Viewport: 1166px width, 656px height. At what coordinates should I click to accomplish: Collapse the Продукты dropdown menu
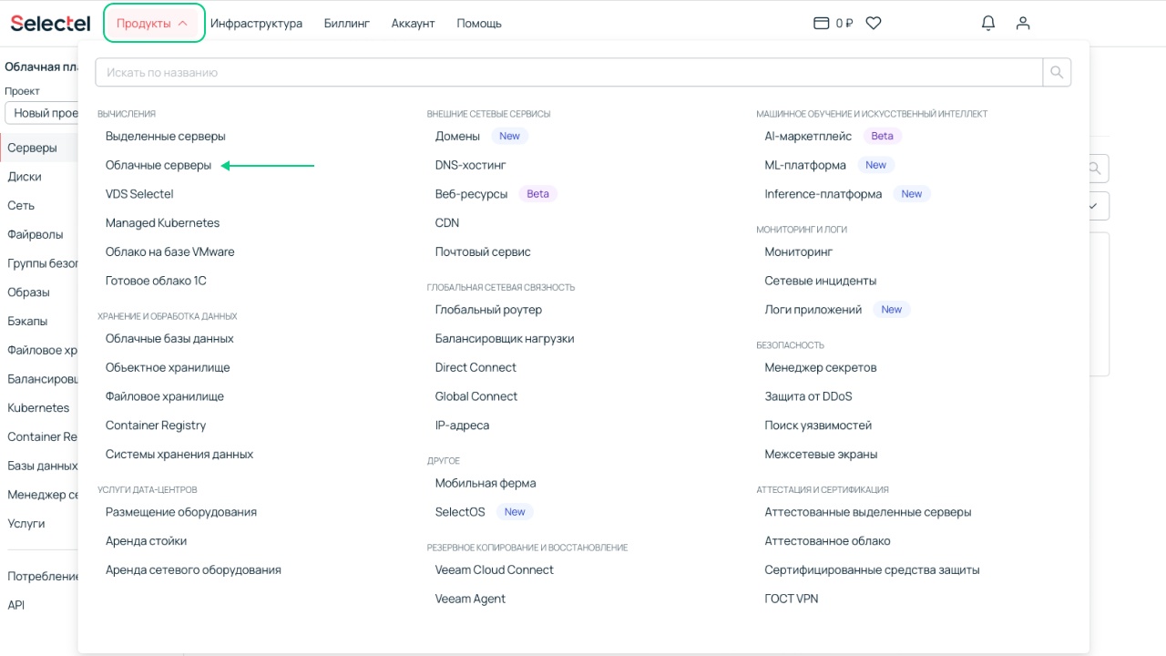pos(153,24)
